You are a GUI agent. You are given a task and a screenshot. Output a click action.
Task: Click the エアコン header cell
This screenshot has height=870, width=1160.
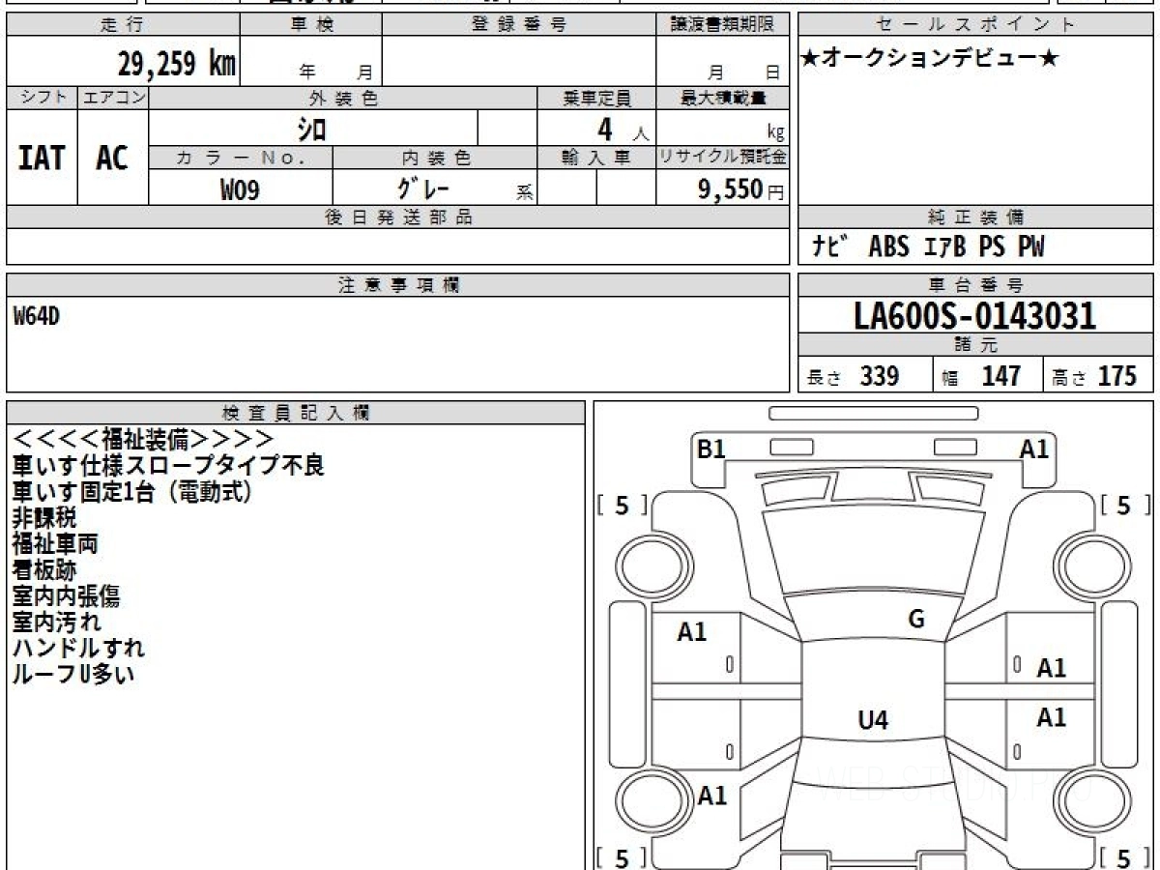coord(113,98)
